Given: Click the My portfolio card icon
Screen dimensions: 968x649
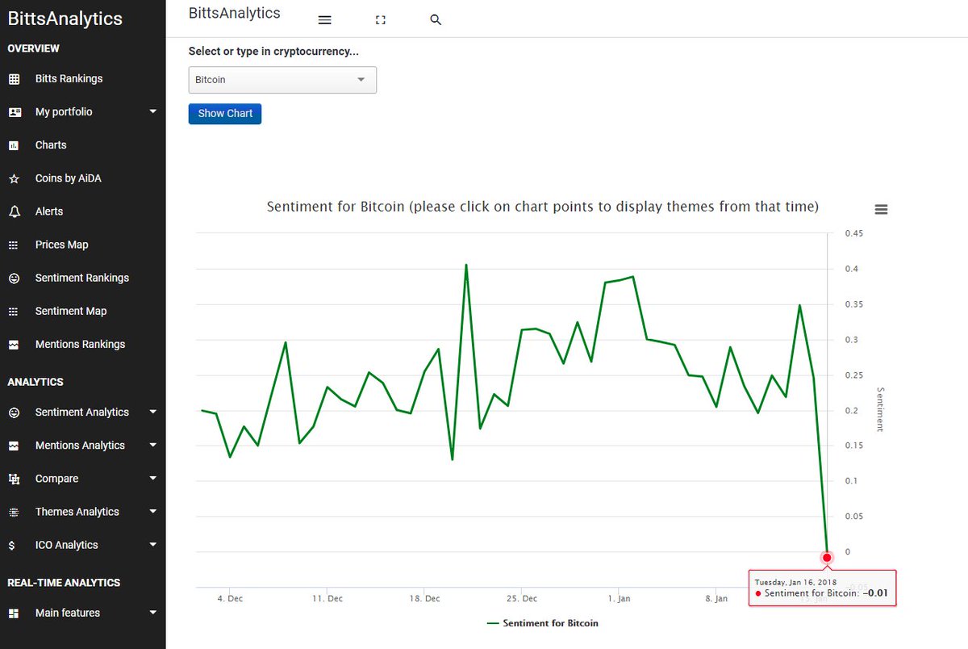Looking at the screenshot, I should [x=15, y=112].
